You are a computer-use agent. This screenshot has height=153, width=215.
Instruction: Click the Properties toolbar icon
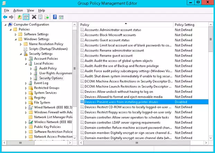coord(40,17)
